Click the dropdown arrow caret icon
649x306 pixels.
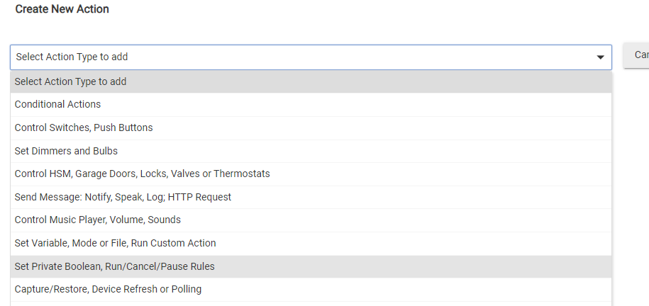coord(600,57)
